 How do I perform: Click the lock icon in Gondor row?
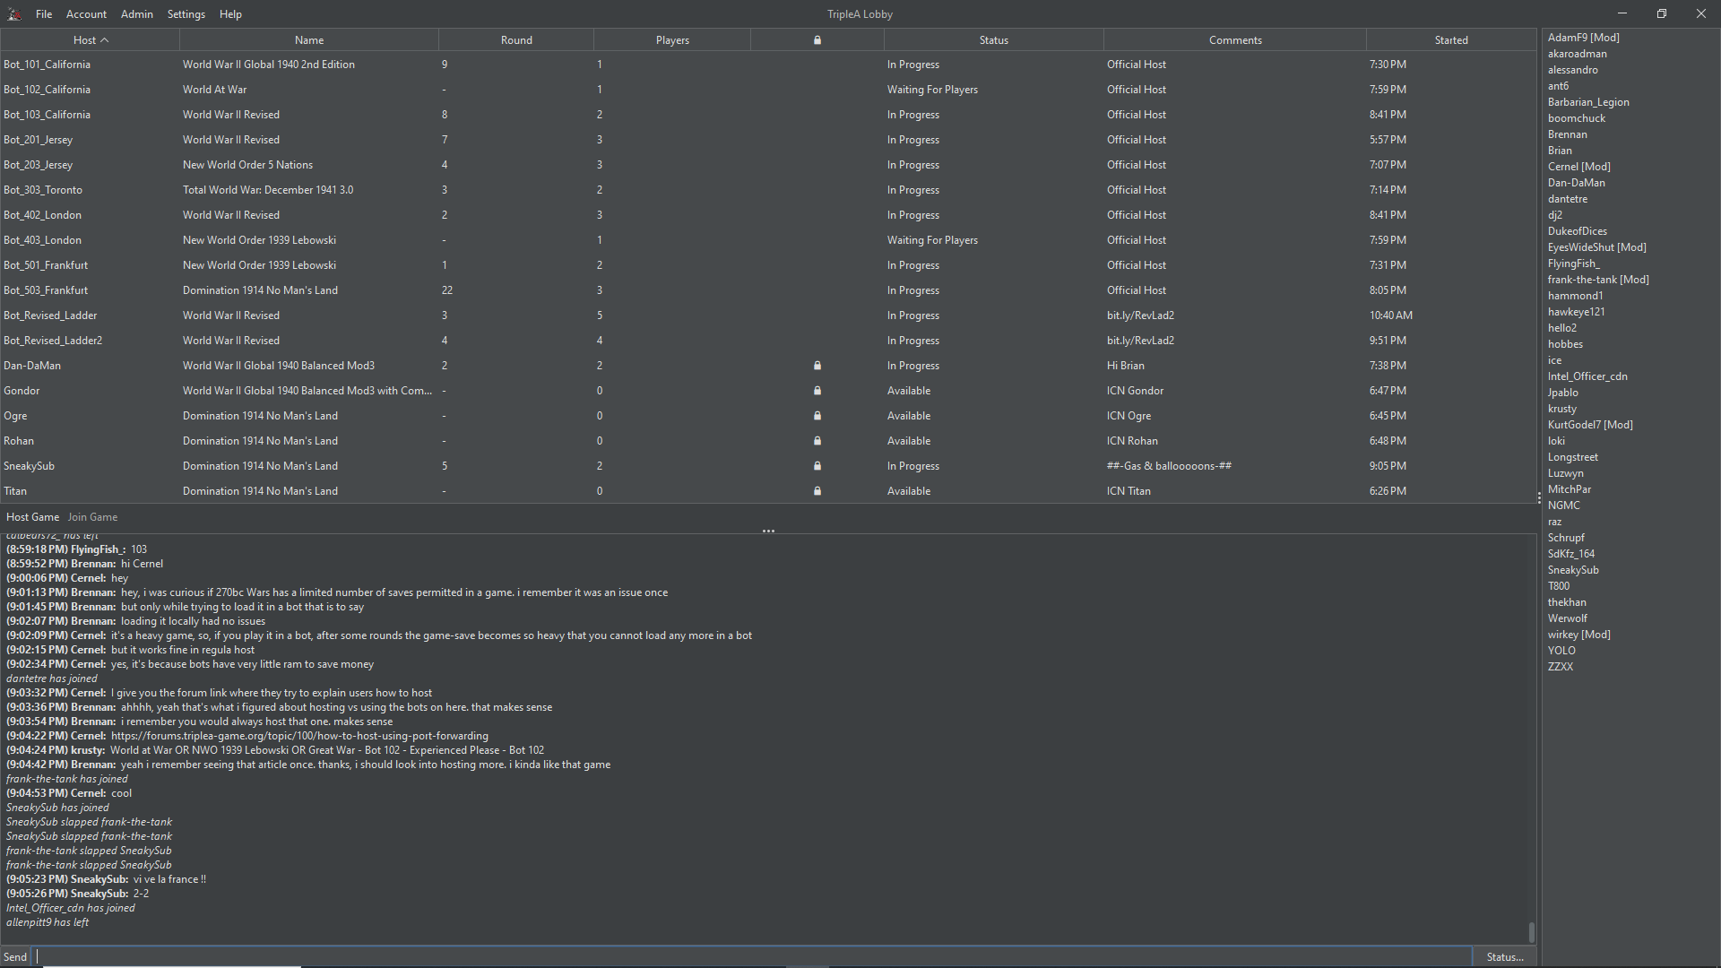pos(817,391)
